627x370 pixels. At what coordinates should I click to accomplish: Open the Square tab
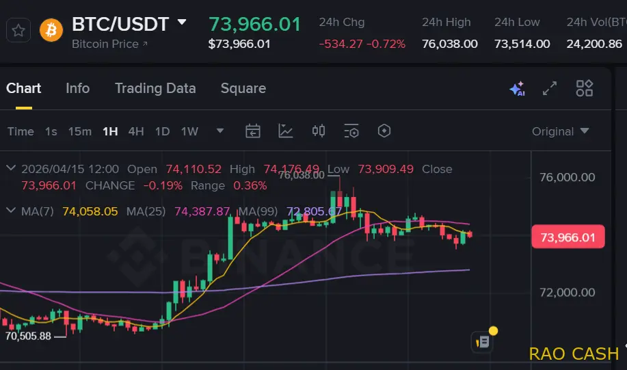click(x=243, y=88)
